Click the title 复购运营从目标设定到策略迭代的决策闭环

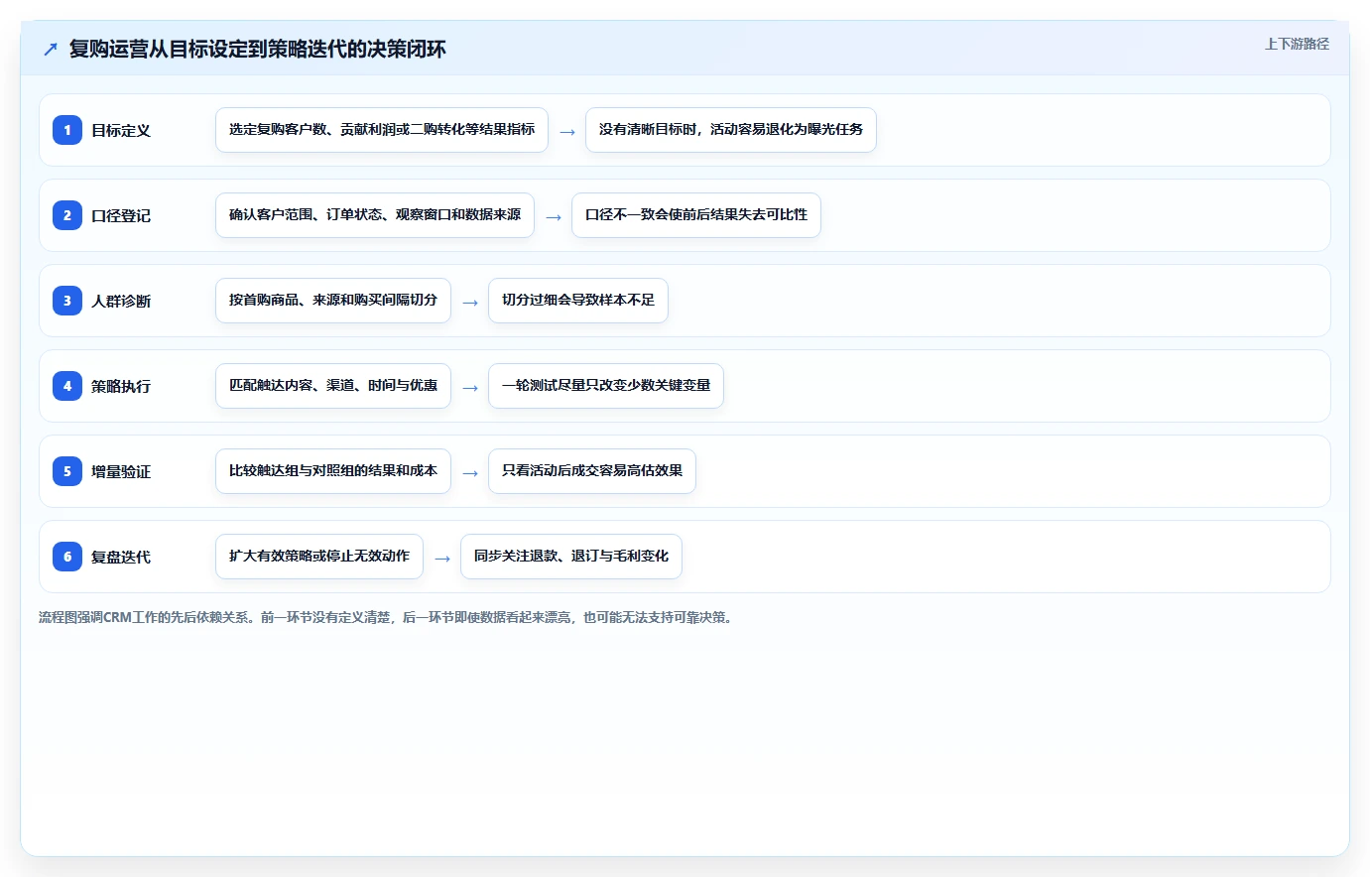coord(258,49)
